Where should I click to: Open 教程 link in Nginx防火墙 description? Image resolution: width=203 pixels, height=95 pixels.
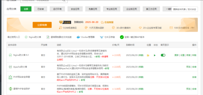(97, 57)
